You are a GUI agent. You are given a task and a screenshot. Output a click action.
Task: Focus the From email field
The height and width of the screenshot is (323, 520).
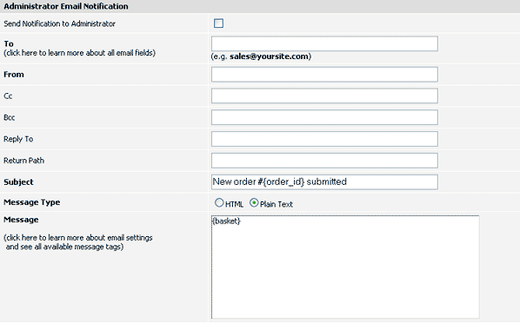pos(324,75)
